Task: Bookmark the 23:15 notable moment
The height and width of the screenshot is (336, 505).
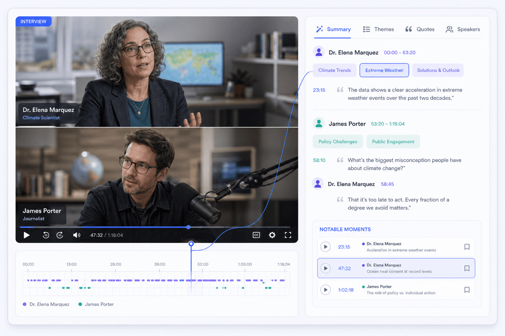Action: (x=467, y=247)
